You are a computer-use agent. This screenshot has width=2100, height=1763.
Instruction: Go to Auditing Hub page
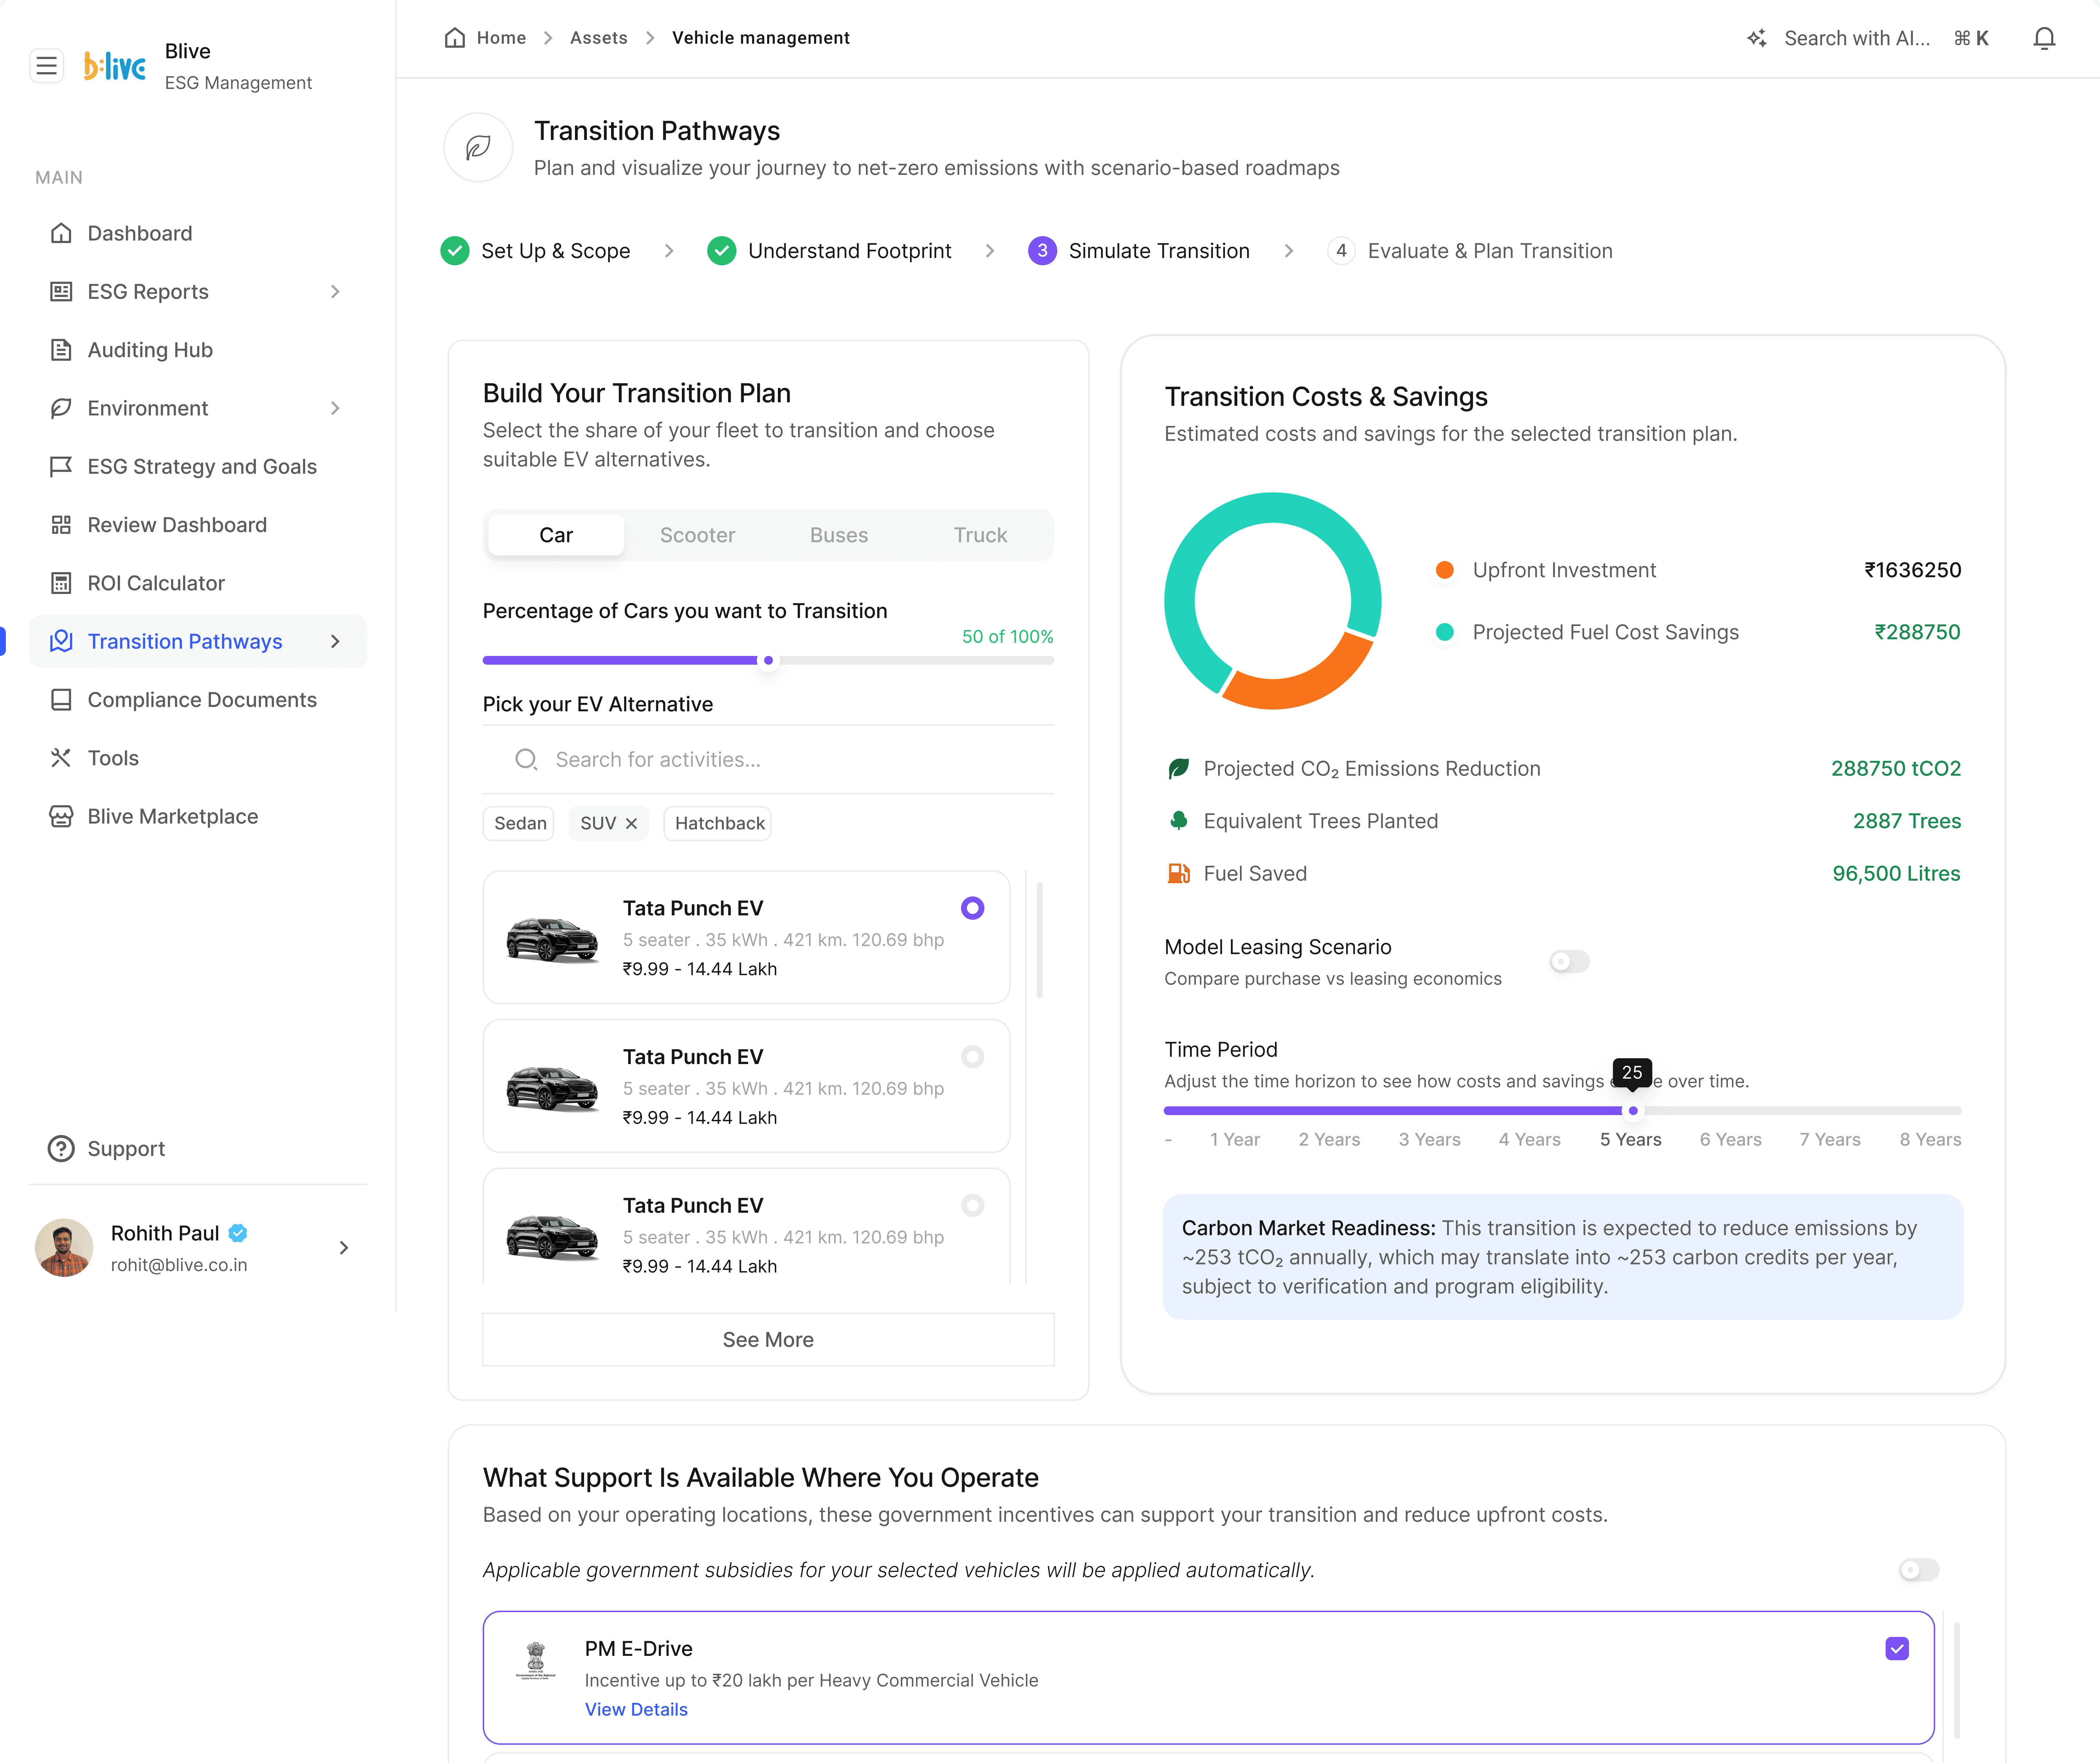click(x=149, y=350)
